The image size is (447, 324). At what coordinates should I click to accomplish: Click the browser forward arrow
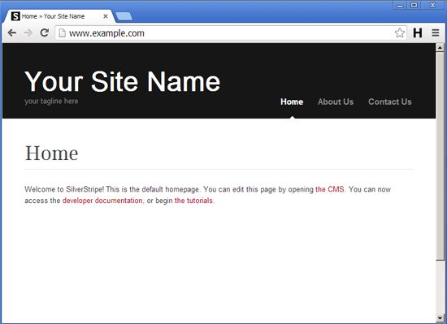coord(28,33)
